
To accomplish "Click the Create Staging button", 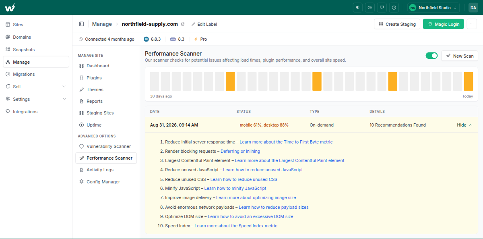I will pyautogui.click(x=397, y=24).
